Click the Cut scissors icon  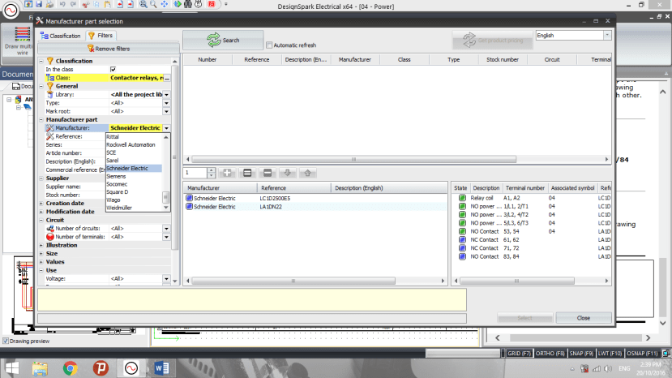86,4
